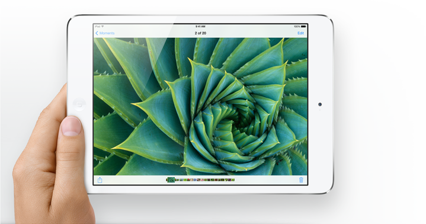Select the enlarged current thumbnail in scrubber
The image size is (426, 224).
tap(171, 180)
